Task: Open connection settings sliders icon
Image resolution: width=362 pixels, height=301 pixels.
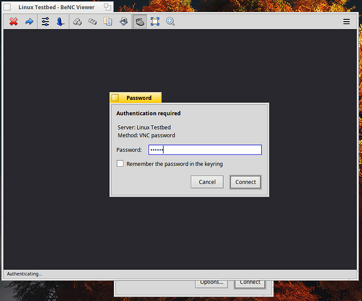Action: [45, 22]
